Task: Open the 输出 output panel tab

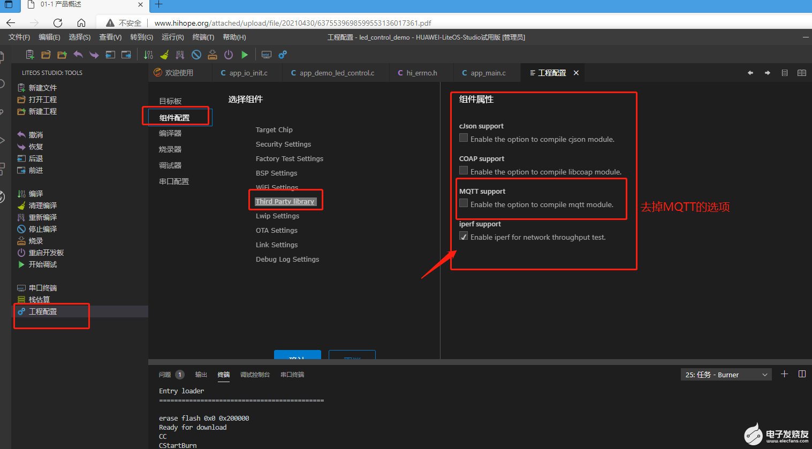Action: pos(201,375)
